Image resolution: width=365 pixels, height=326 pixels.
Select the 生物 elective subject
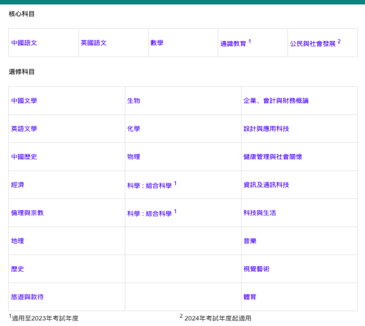tap(134, 101)
